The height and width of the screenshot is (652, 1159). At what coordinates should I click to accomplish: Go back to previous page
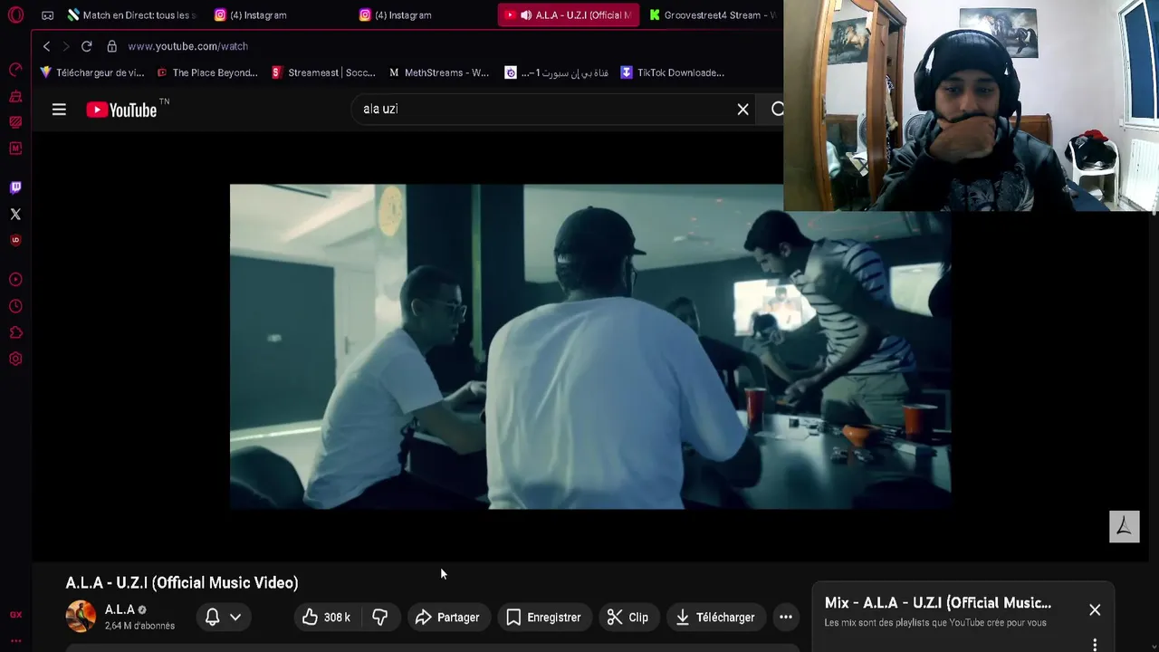46,46
